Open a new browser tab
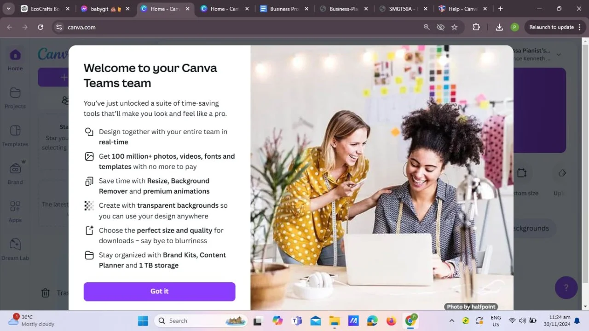This screenshot has height=331, width=589. [x=501, y=9]
